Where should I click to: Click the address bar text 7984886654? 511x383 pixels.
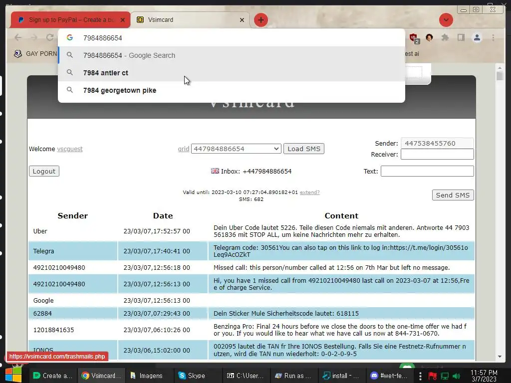tap(103, 38)
